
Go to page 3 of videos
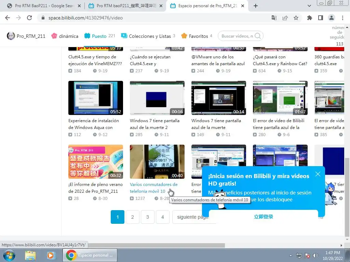tap(148, 217)
